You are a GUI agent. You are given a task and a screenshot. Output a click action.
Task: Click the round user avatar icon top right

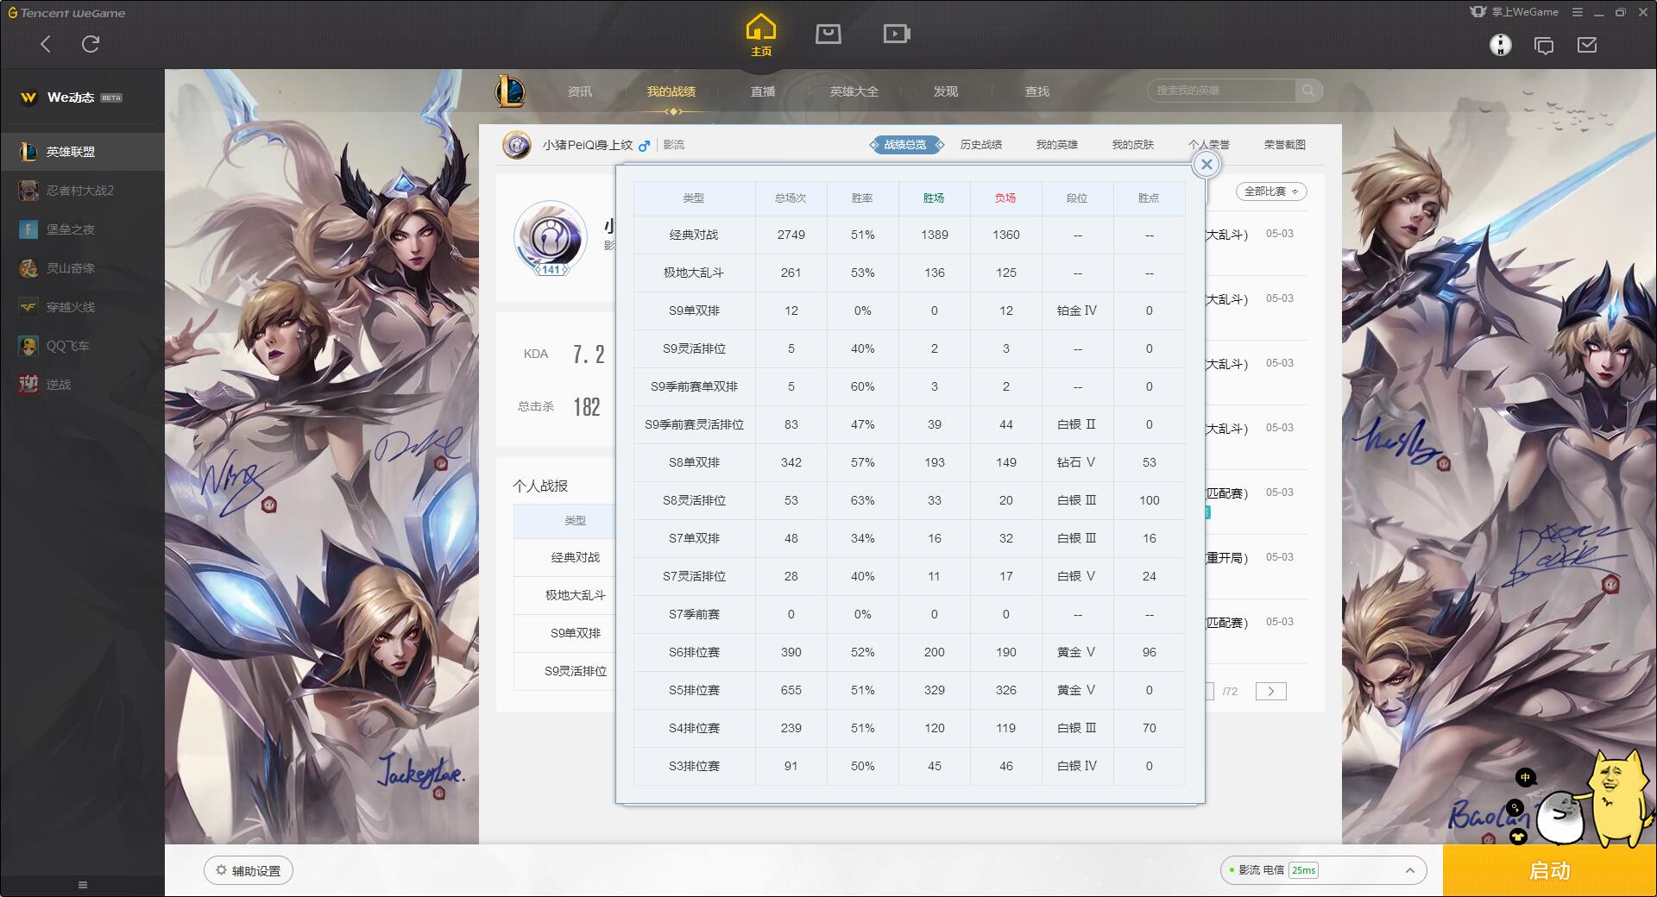pyautogui.click(x=1501, y=45)
